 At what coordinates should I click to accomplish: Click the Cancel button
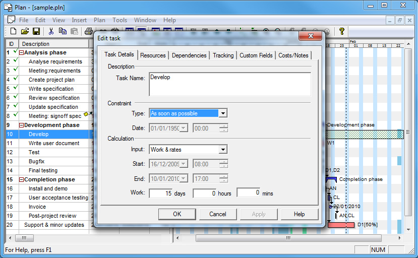tap(218, 214)
